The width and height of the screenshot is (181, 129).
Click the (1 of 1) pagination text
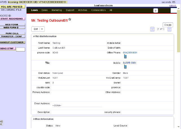[161, 29]
